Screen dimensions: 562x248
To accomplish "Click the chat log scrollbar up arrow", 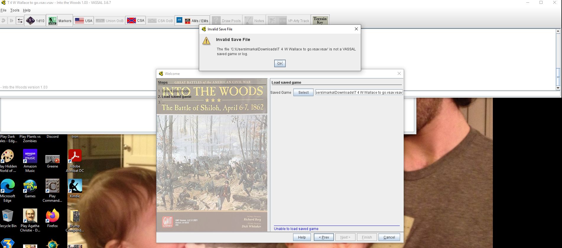I will (558, 31).
